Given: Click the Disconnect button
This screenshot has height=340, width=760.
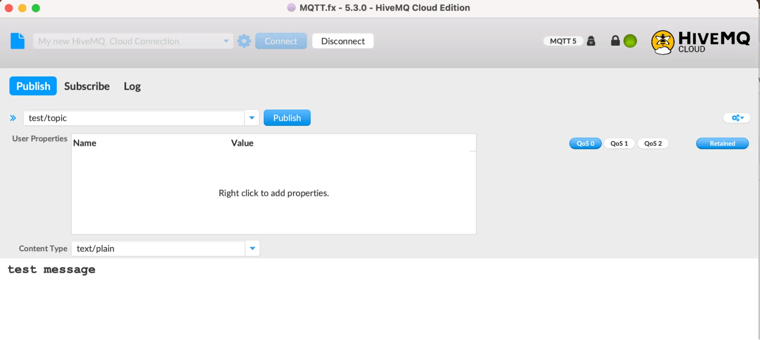Looking at the screenshot, I should [x=343, y=41].
